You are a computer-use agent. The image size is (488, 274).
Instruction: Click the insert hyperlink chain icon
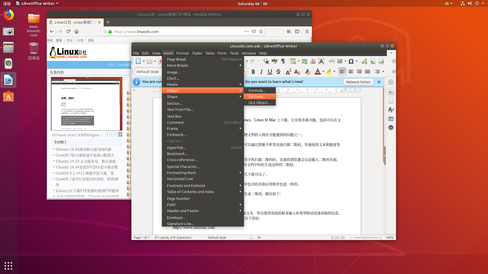(364, 61)
